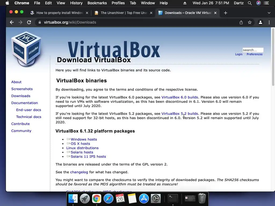Screen dimensions: 275x206
Task: Close the Downloads VirtualBox tab
Action: coord(215,13)
